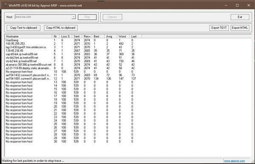
Task: Click Worst value 492 in hop 2
Action: (121, 44)
